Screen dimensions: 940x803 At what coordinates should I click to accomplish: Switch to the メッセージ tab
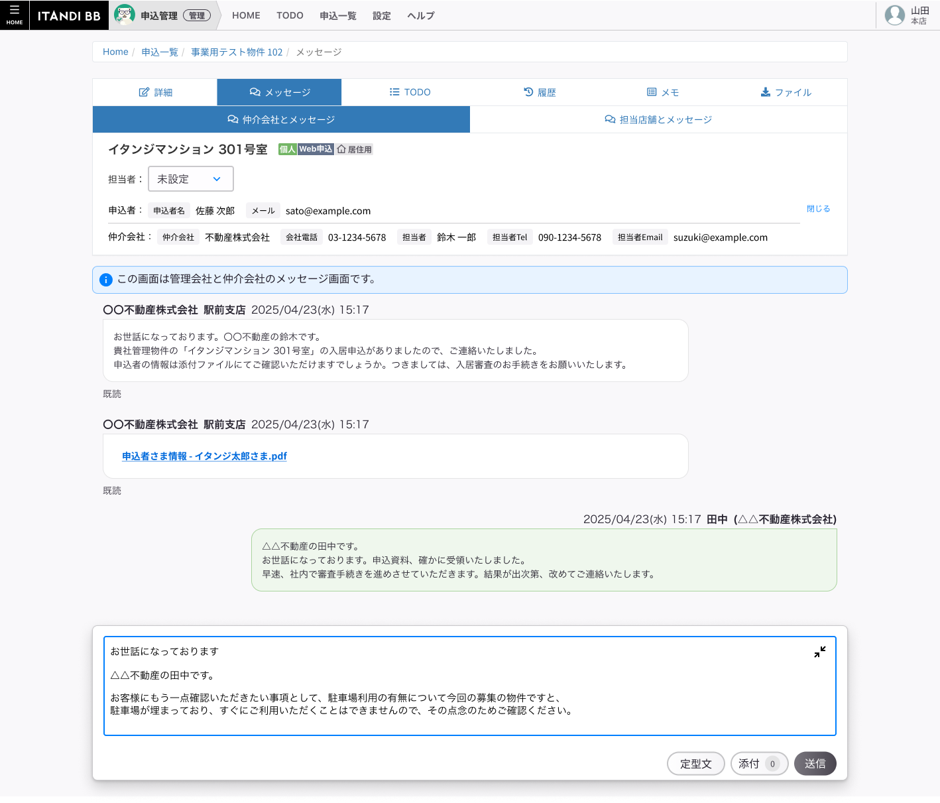[279, 92]
